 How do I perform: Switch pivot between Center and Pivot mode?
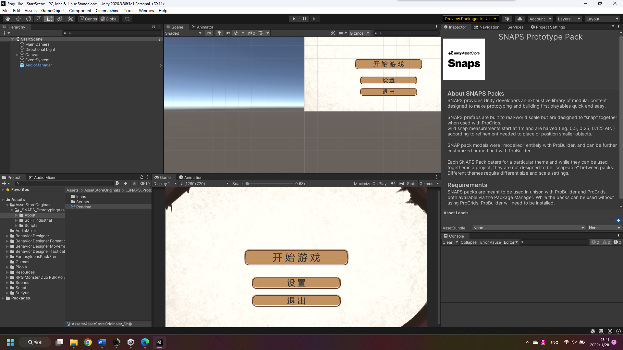[88, 18]
